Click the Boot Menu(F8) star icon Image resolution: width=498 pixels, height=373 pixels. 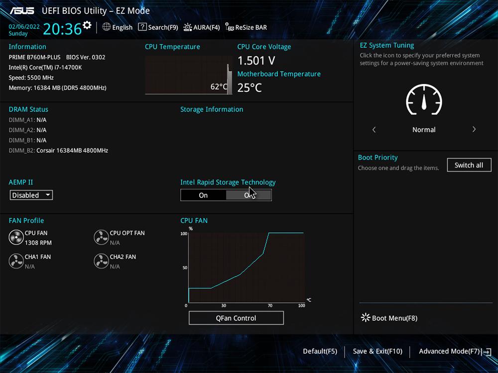pos(366,317)
